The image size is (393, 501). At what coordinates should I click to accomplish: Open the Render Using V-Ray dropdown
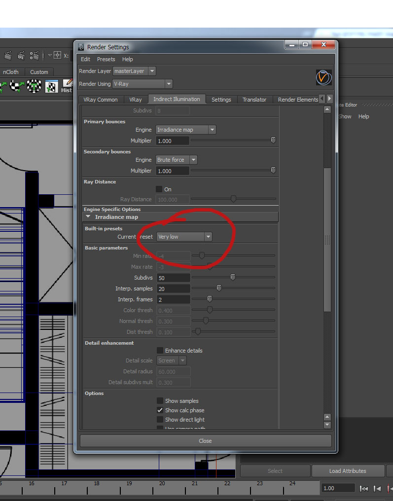[142, 84]
